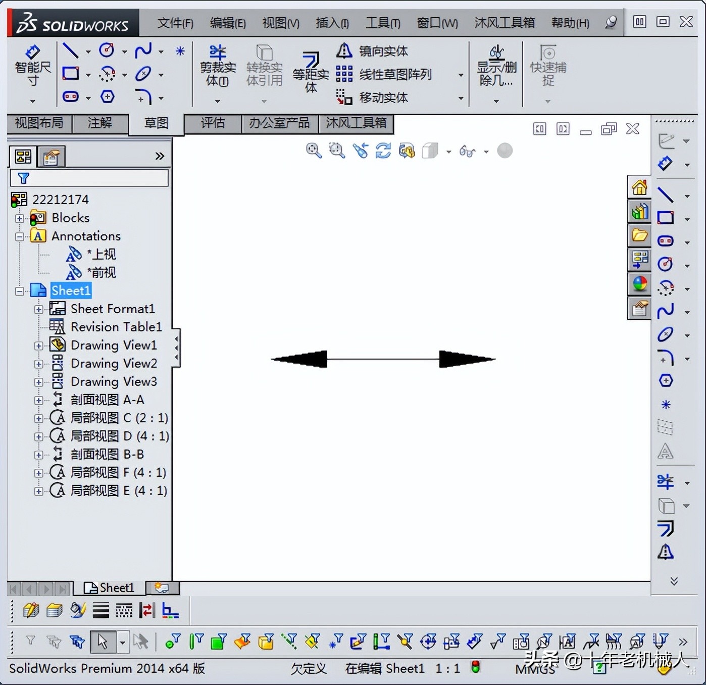Toggle Hide/Show Items with the eyeglasses icon
The width and height of the screenshot is (706, 685).
click(468, 151)
